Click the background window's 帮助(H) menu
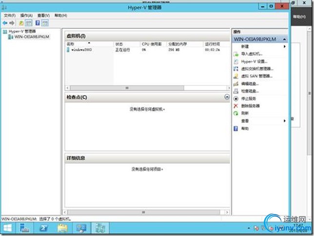Screen dimensions: 314x236 (x=299, y=17)
